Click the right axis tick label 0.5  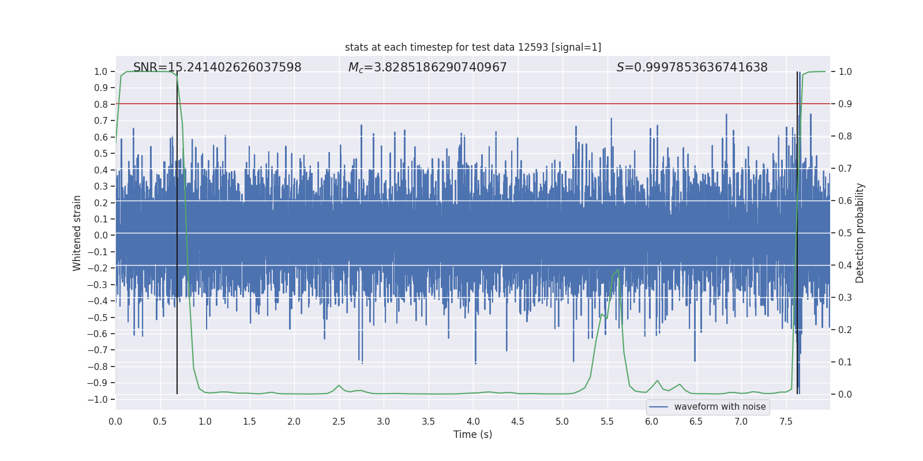[x=845, y=233]
